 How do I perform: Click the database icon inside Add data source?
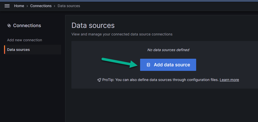point(148,65)
